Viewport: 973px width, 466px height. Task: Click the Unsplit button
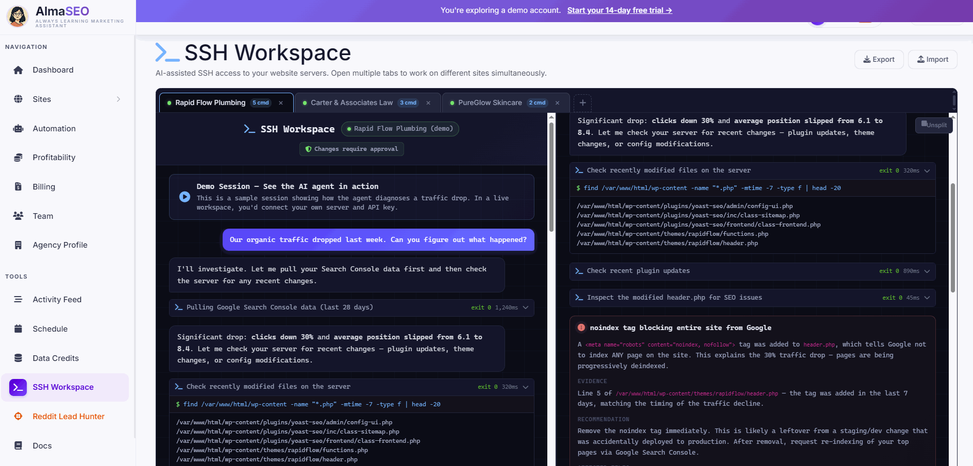(x=934, y=125)
